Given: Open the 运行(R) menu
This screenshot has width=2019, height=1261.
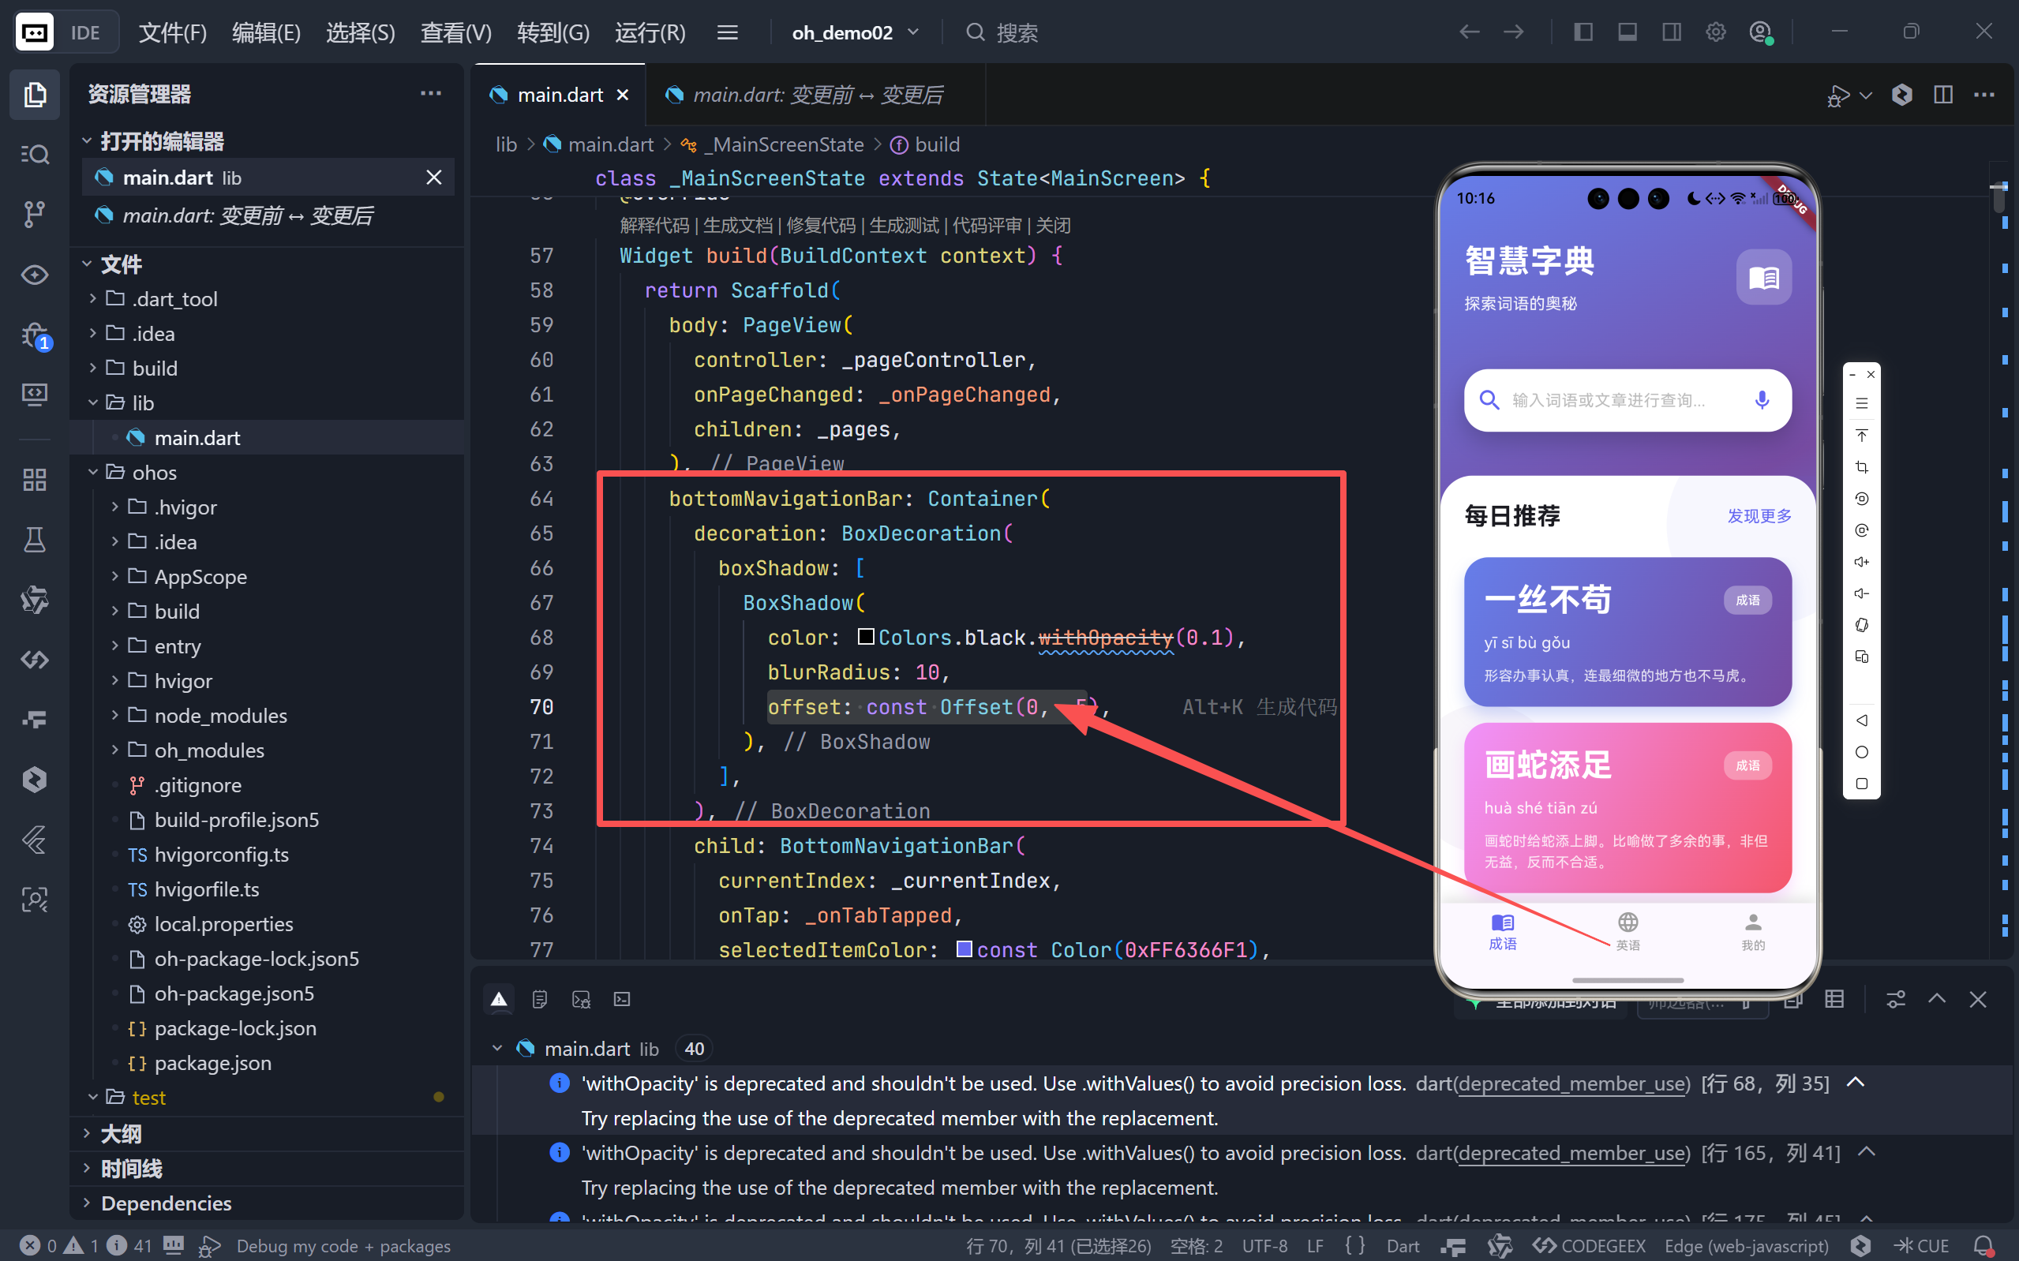Looking at the screenshot, I should 650,32.
